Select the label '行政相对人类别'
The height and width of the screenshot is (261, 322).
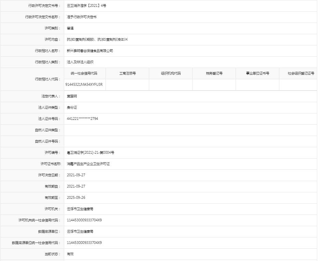(x=48, y=62)
